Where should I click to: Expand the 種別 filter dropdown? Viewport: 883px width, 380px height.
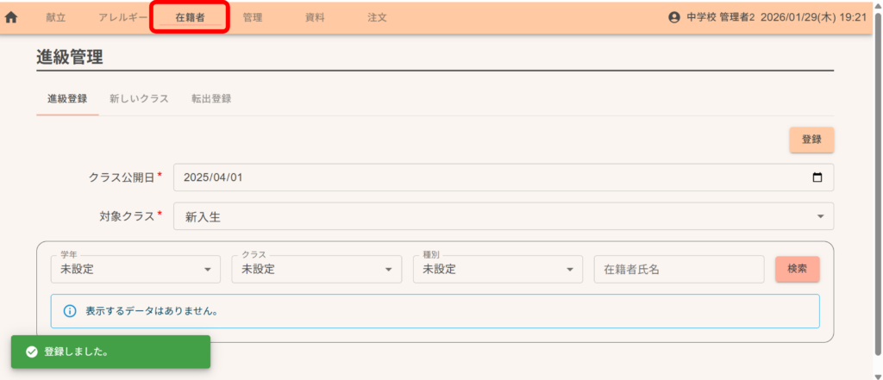pos(498,270)
